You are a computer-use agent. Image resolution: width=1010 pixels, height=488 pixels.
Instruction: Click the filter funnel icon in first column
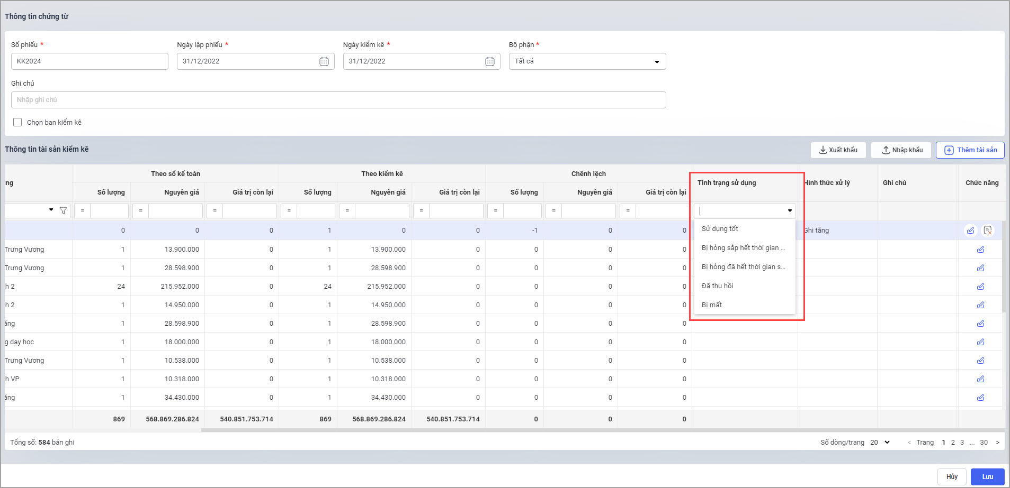[63, 210]
